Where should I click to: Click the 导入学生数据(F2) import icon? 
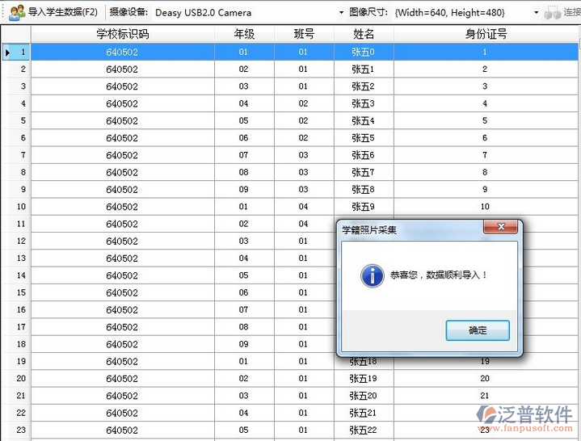(x=16, y=12)
